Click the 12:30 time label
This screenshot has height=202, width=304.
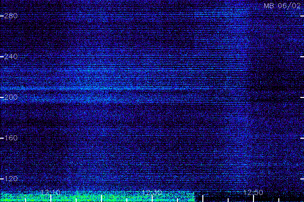coord(152,192)
